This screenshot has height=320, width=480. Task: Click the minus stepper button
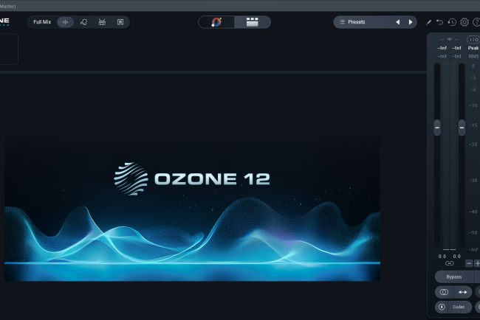(469, 263)
